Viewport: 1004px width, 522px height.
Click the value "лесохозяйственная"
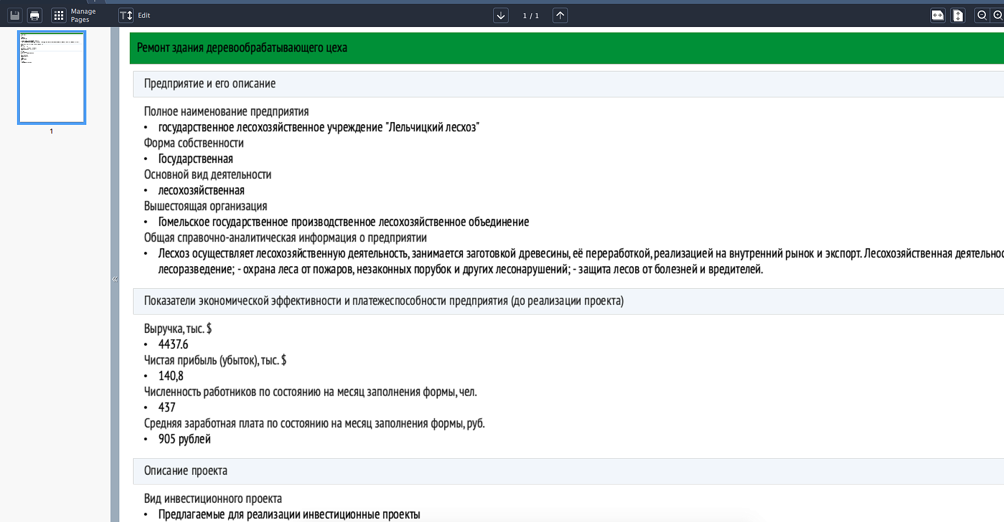(201, 191)
